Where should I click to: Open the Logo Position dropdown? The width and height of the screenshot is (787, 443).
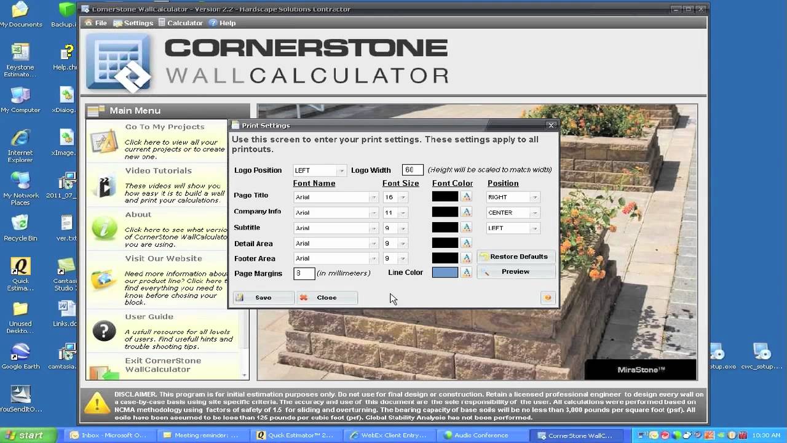[x=341, y=170]
